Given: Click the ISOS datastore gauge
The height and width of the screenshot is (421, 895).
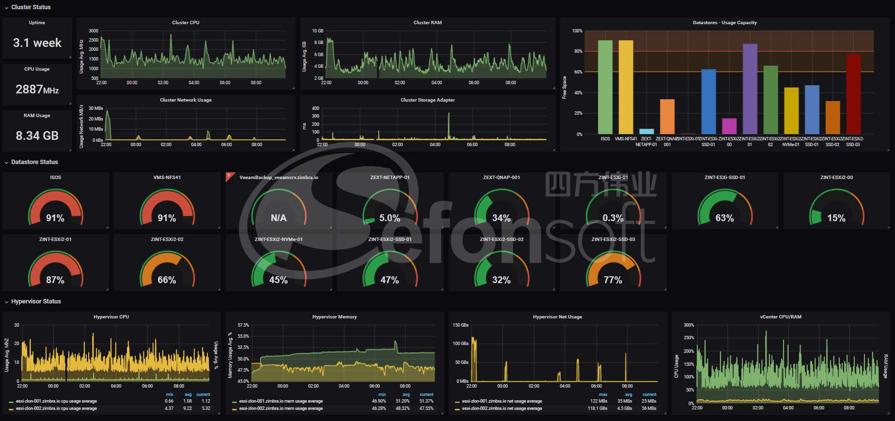Looking at the screenshot, I should pos(55,208).
